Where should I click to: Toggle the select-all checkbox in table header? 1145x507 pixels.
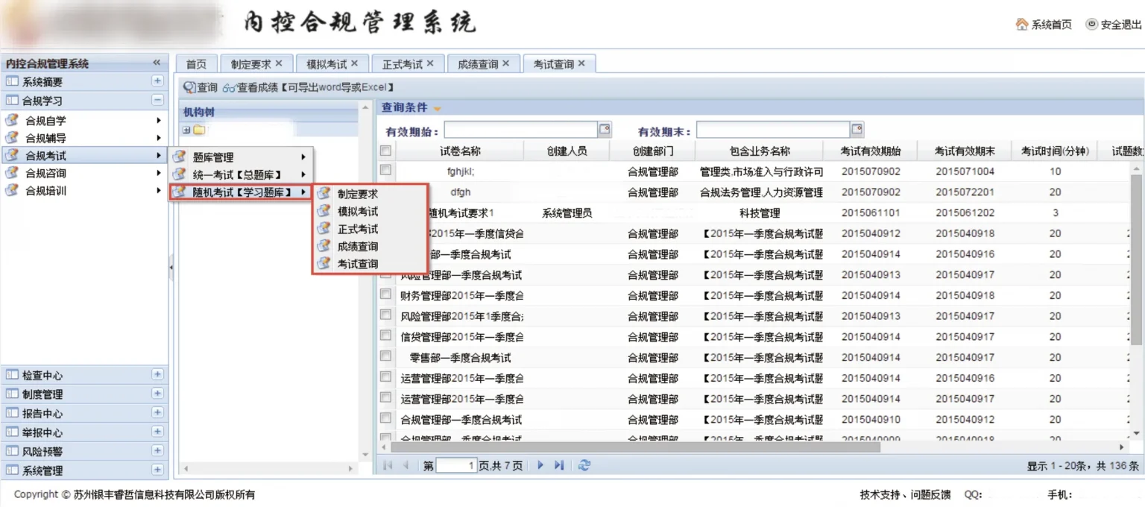pyautogui.click(x=385, y=151)
